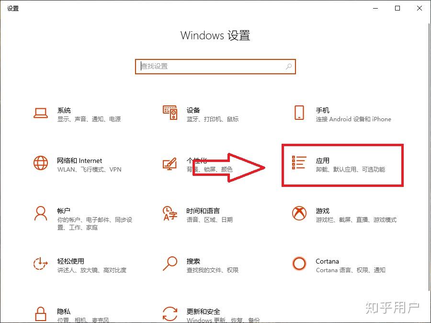Click text 显示、声音、通知、电源
Screen dimensions: 431x323
(x=89, y=119)
